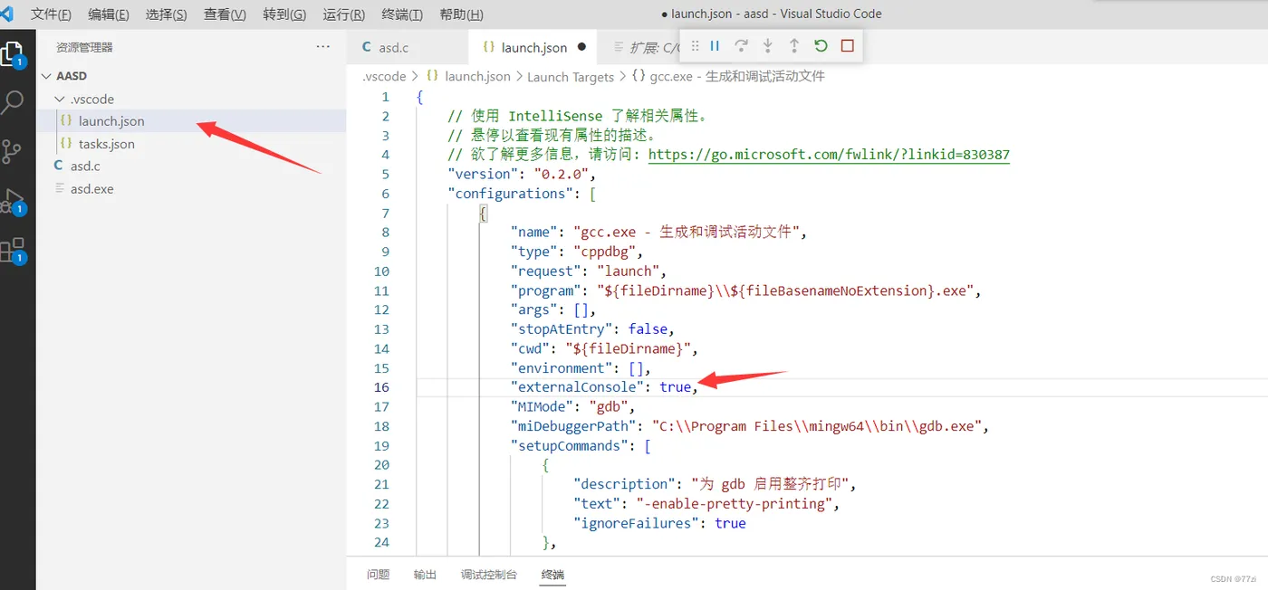Click the Step Over debug icon
Viewport: 1268px width, 590px height.
(x=741, y=46)
